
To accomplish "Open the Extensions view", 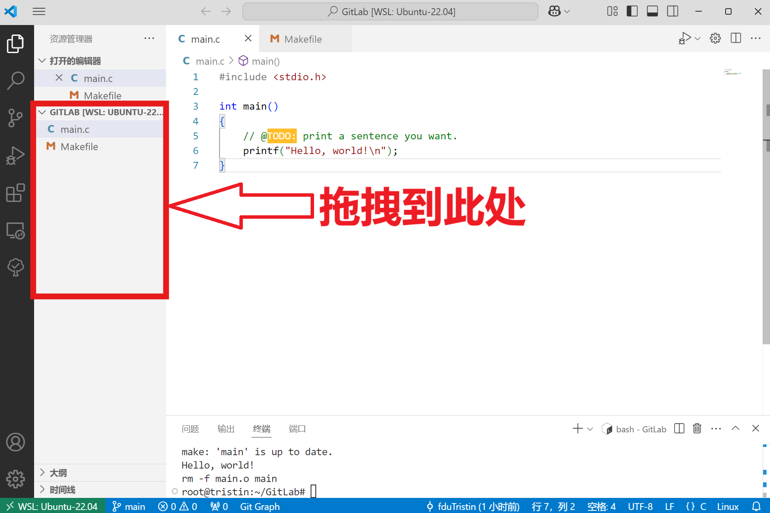I will coord(16,193).
